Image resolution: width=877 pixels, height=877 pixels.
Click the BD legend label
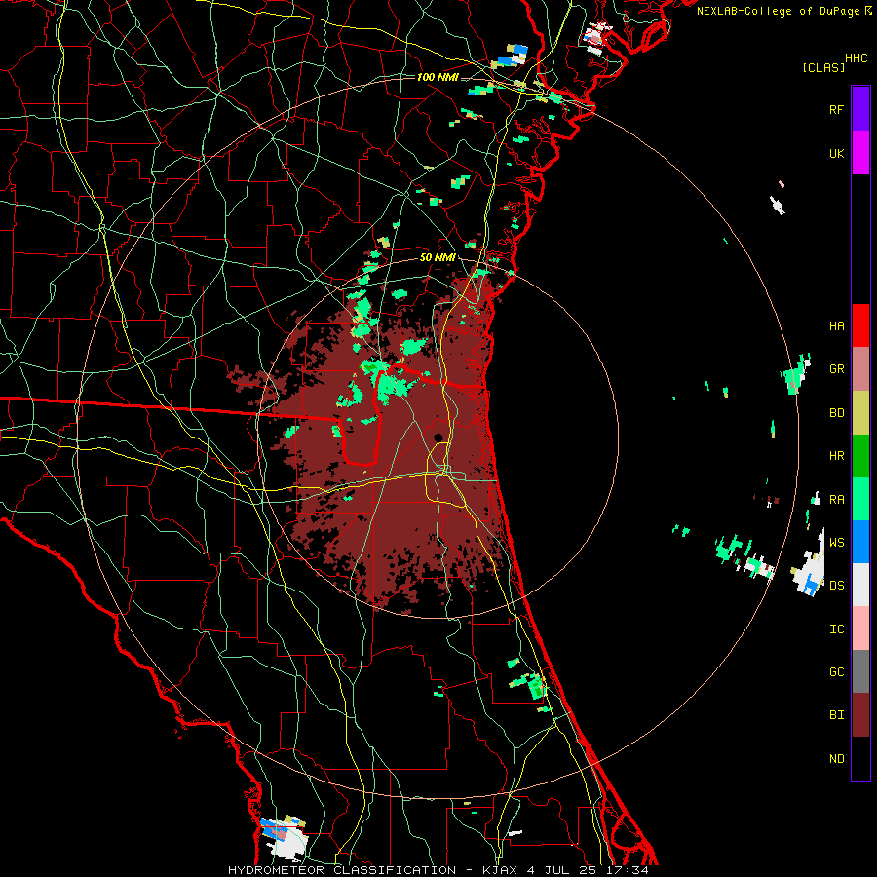pos(836,413)
